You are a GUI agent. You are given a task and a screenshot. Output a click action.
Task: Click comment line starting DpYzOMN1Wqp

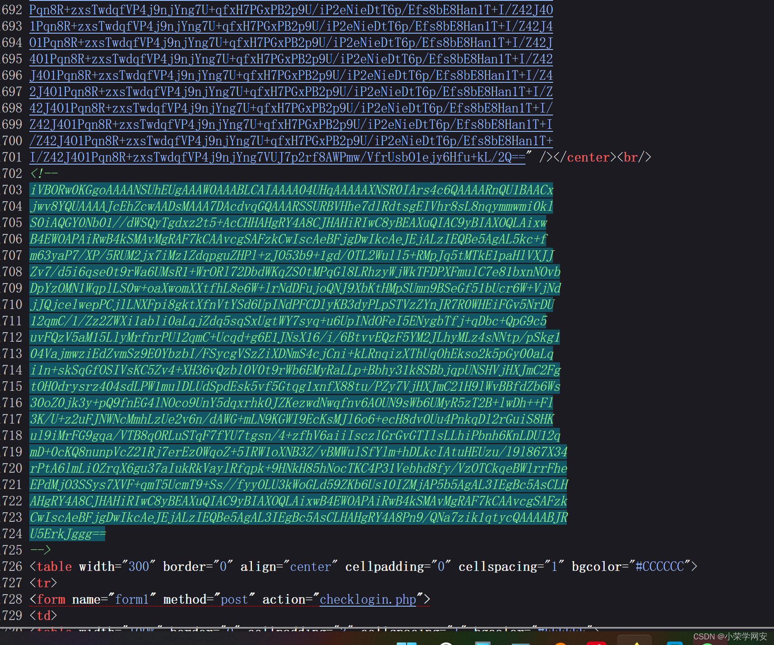[x=295, y=288]
